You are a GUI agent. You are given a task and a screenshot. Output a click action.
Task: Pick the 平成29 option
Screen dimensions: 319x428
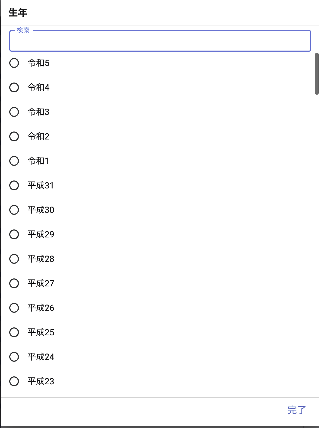coord(14,234)
